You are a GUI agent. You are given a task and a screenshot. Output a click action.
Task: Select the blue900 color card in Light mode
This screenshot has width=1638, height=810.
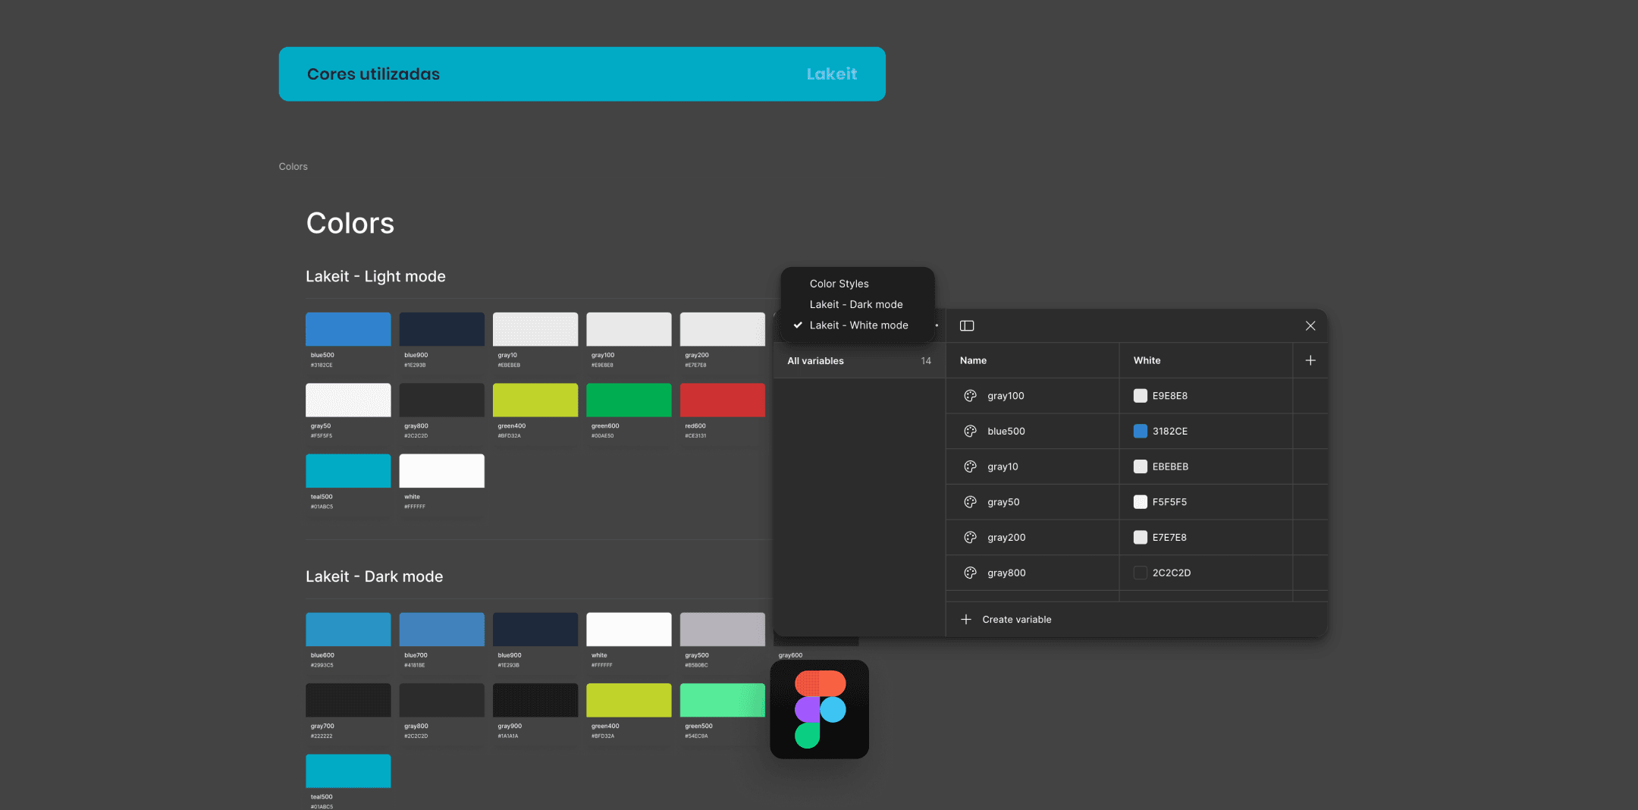tap(442, 342)
